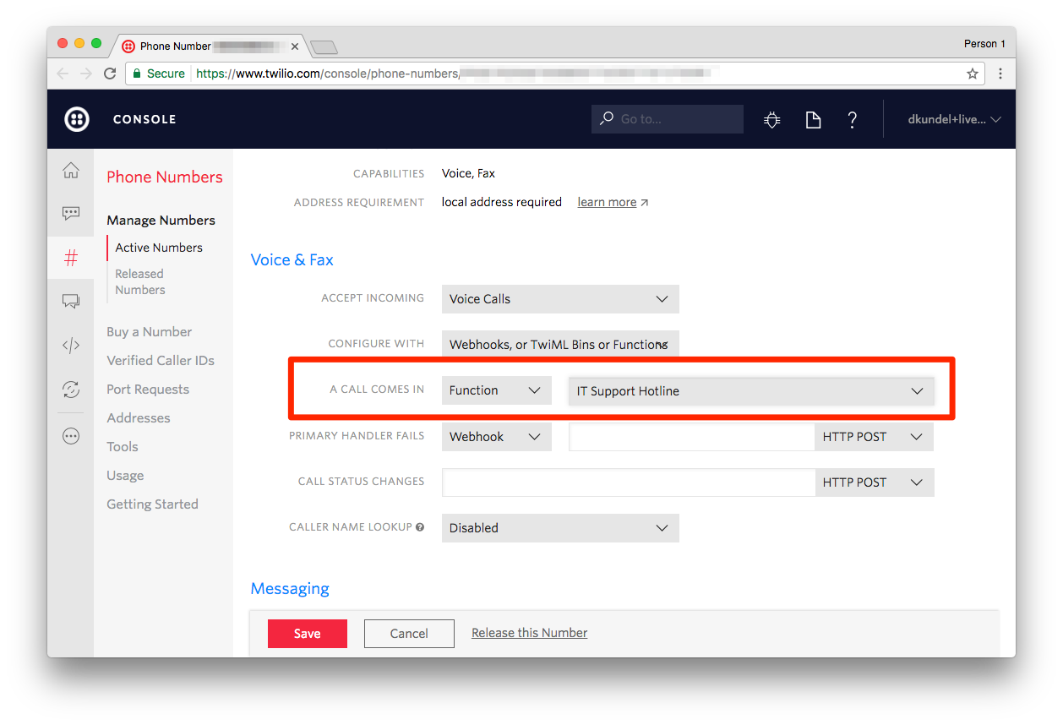
Task: Change the A Call Comes In Function type dropdown
Action: pyautogui.click(x=496, y=390)
